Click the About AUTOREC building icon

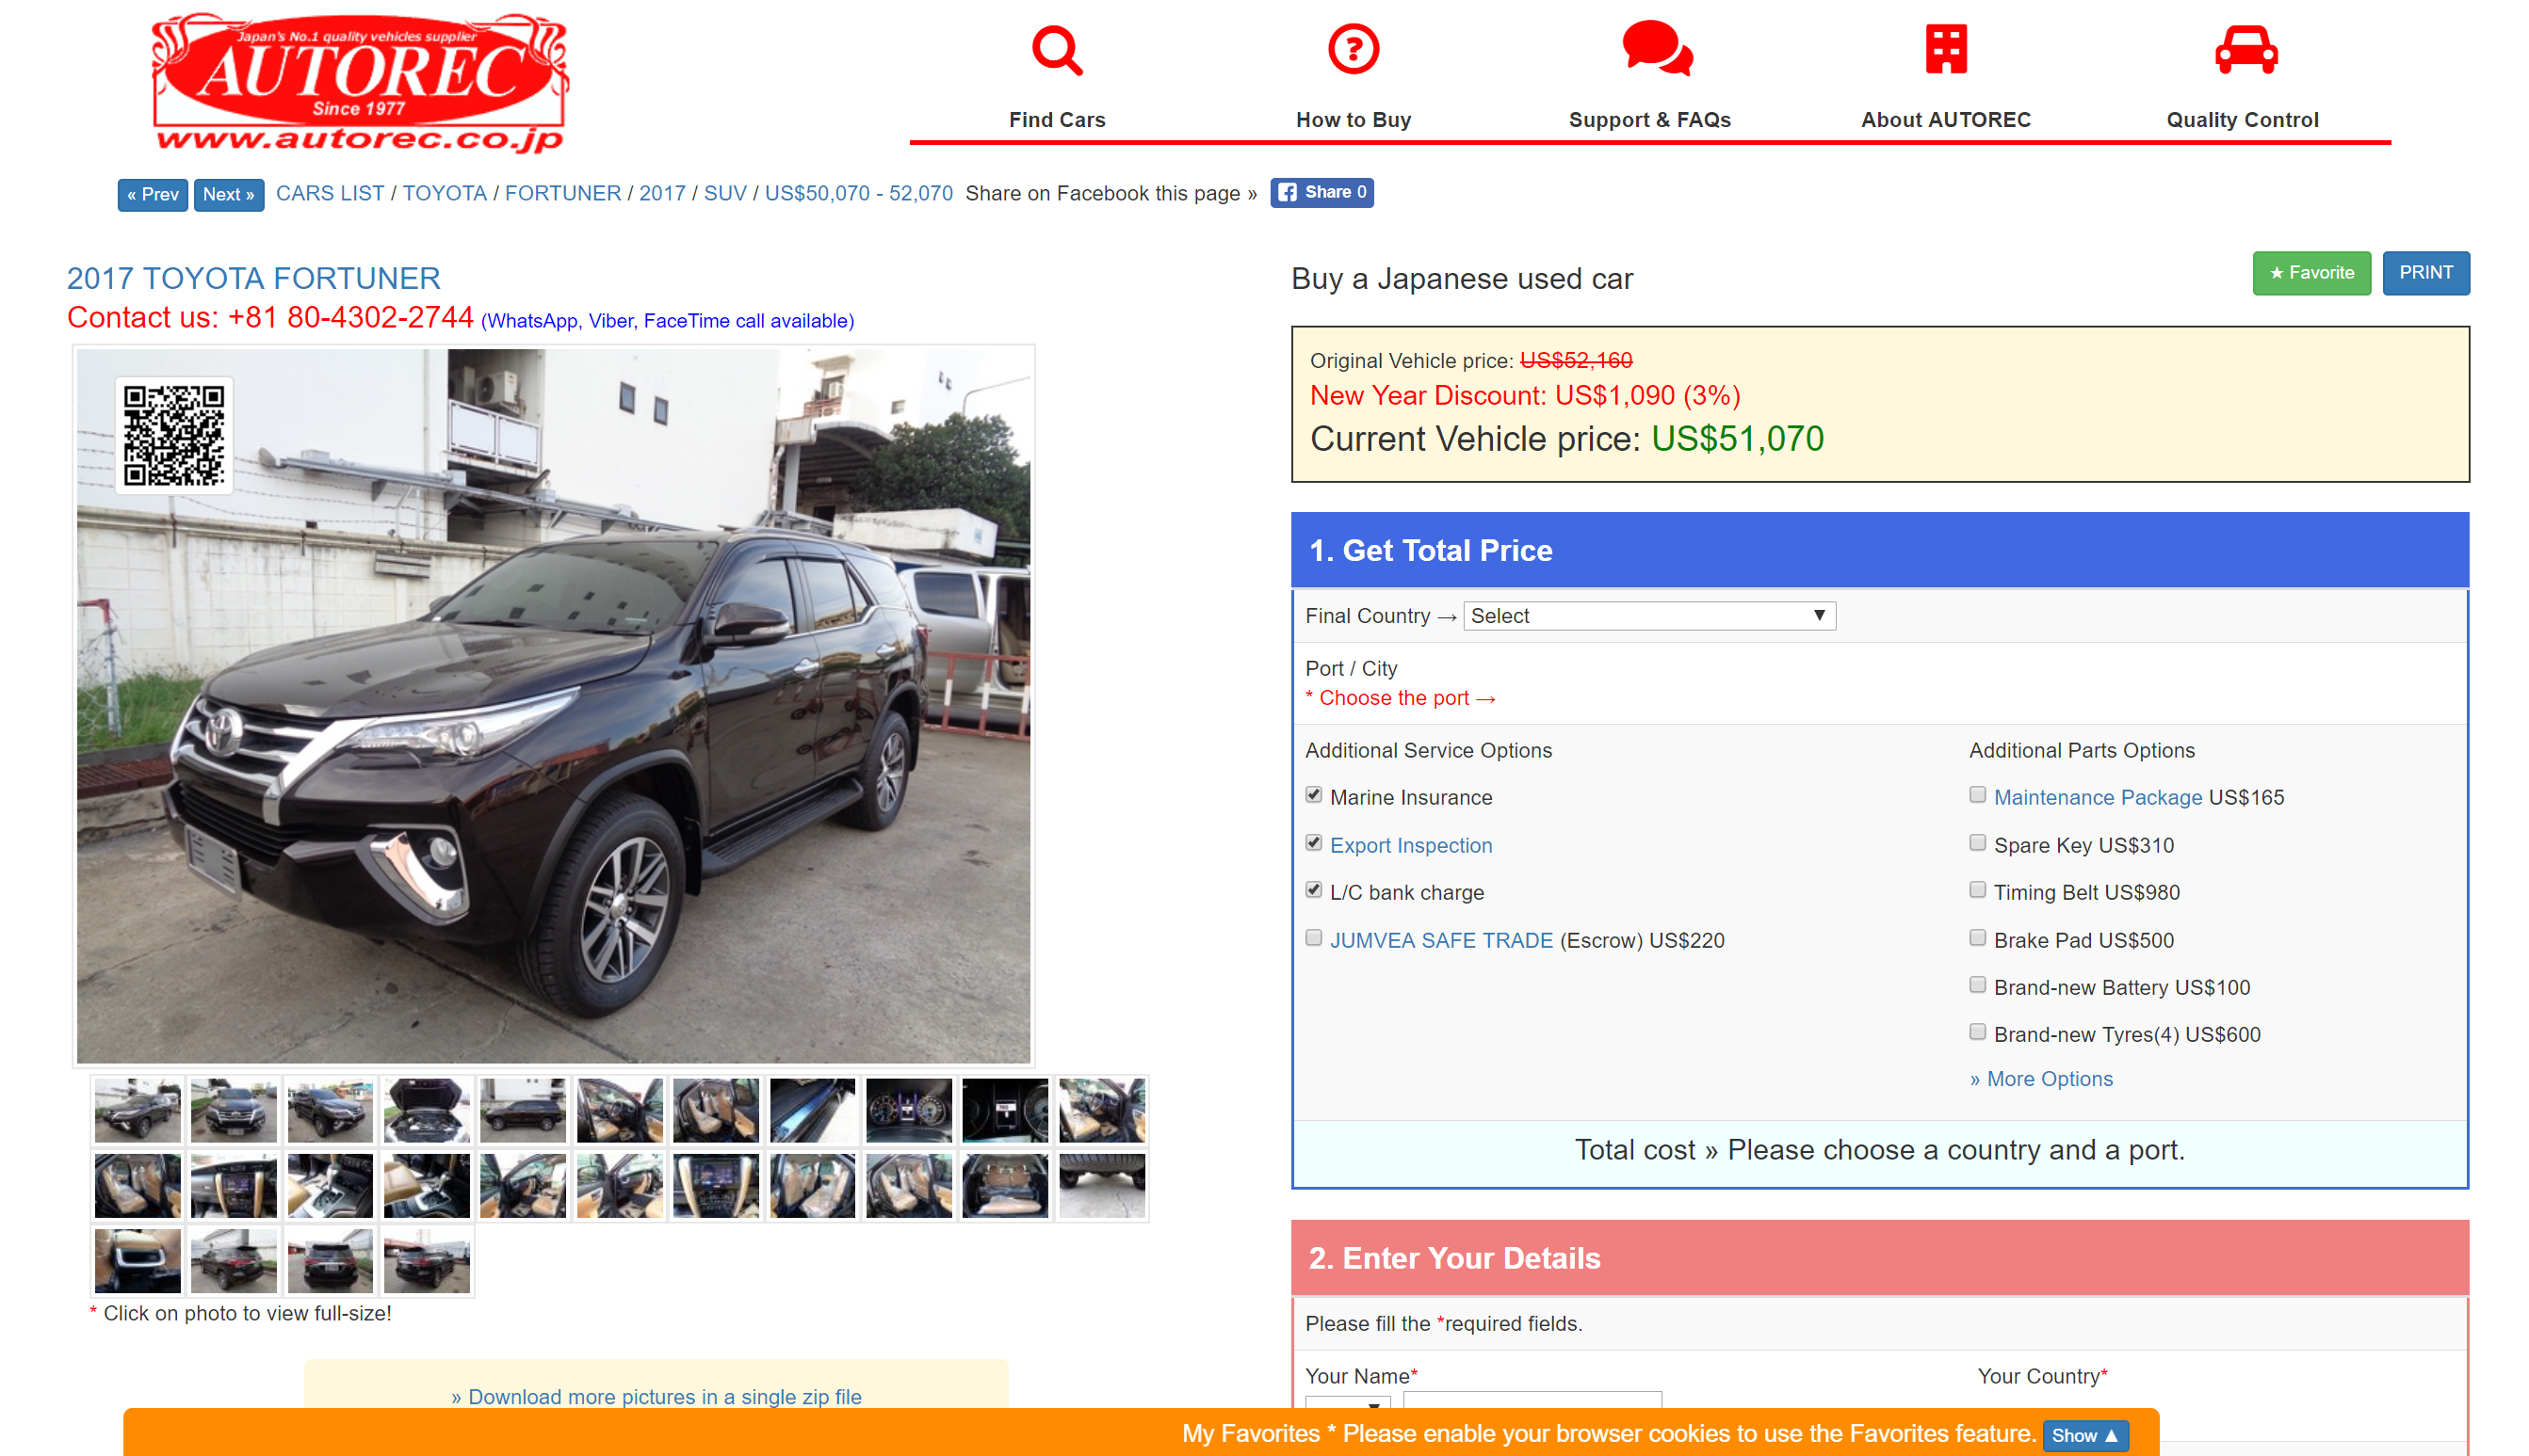pyautogui.click(x=1946, y=49)
